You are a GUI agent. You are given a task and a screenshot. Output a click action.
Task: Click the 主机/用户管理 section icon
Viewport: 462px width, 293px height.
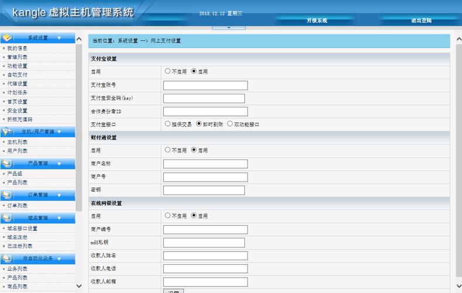7,131
